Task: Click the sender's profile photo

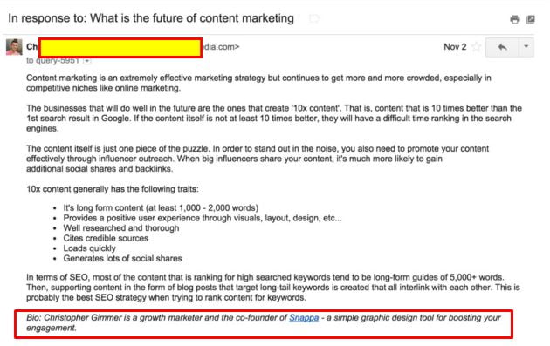Action: coord(14,47)
